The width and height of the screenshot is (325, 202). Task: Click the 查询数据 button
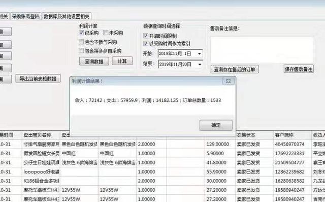tap(94, 62)
